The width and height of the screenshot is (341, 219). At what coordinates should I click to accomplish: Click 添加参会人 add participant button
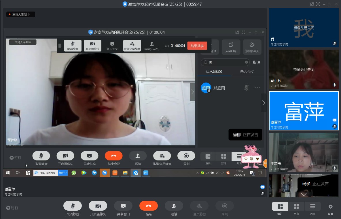pos(252,47)
